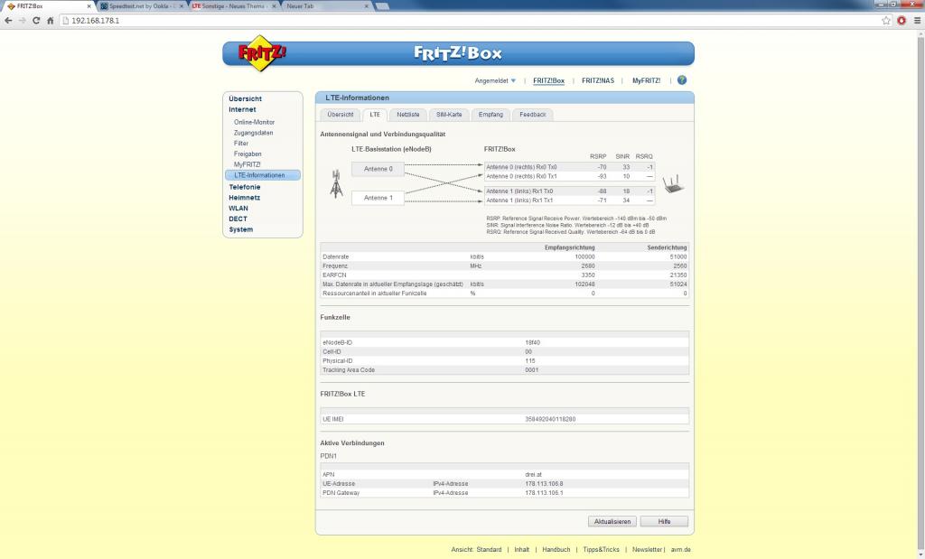Open DECT in the sidebar menu

coord(238,219)
